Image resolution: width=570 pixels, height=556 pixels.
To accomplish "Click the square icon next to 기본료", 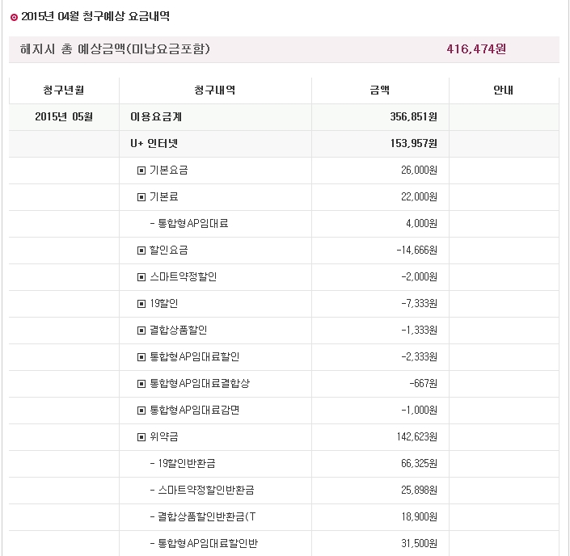I will (141, 197).
